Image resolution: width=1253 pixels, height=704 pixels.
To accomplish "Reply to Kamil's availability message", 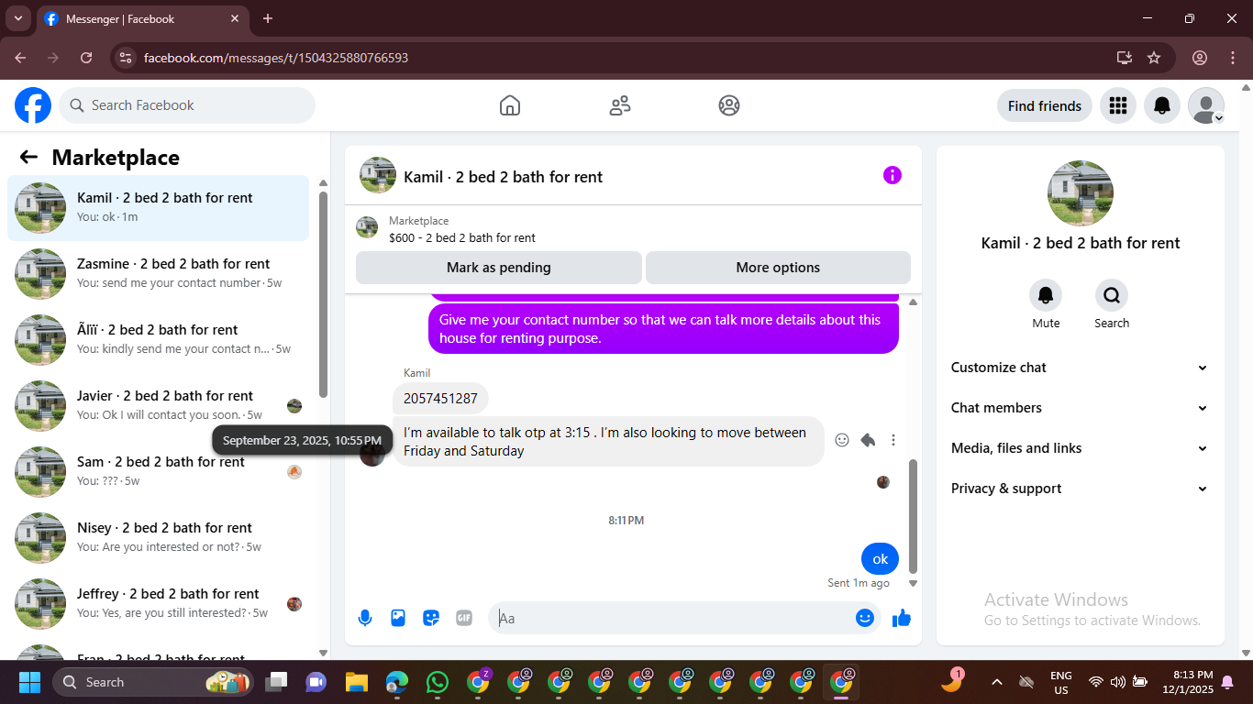I will (x=868, y=440).
